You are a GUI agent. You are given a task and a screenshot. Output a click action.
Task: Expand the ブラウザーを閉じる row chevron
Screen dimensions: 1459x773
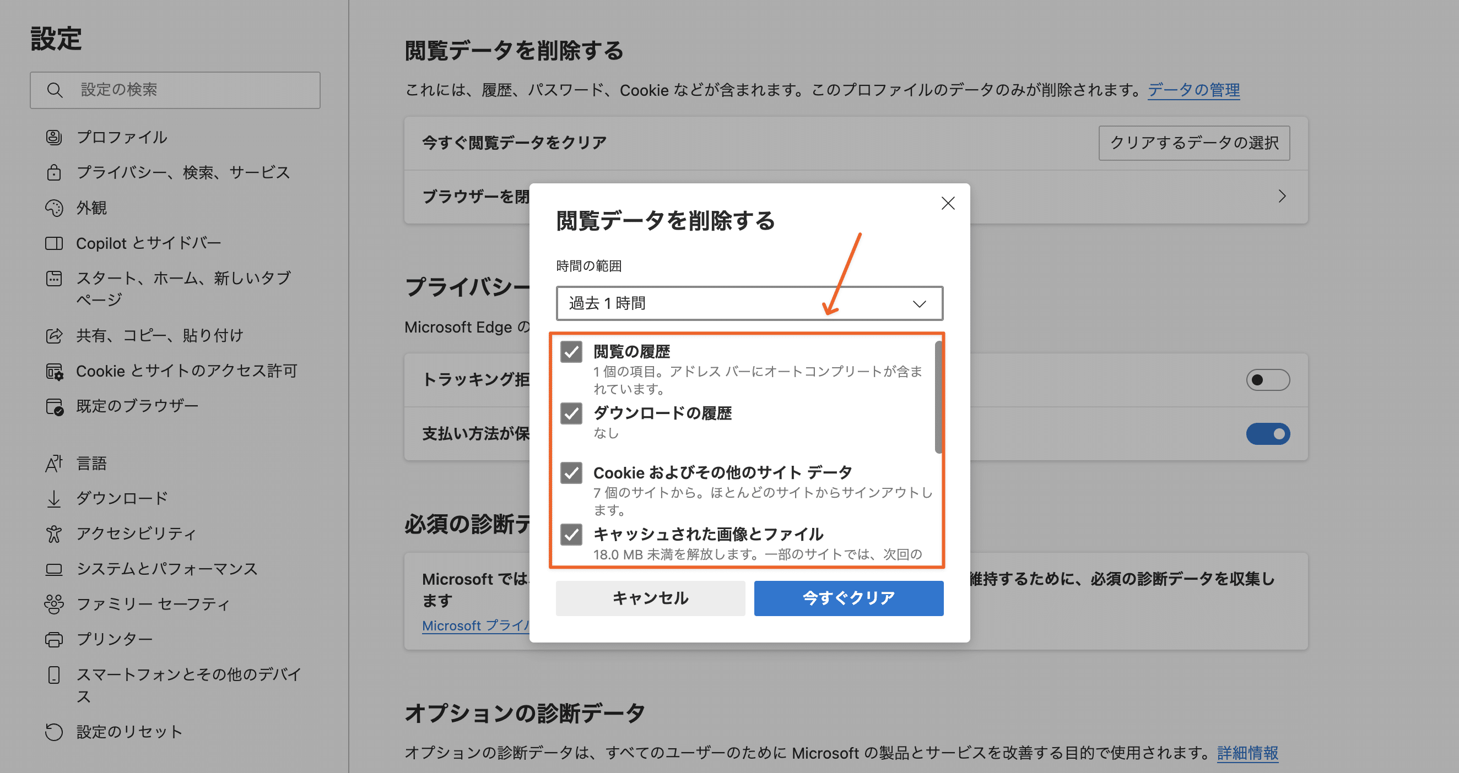point(1282,197)
